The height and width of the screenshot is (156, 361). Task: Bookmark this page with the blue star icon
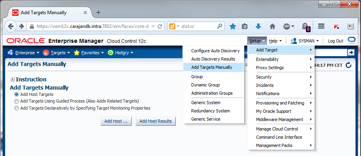233,26
